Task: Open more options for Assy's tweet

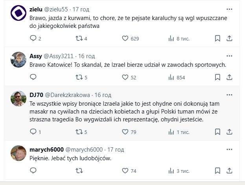Action: (x=229, y=55)
